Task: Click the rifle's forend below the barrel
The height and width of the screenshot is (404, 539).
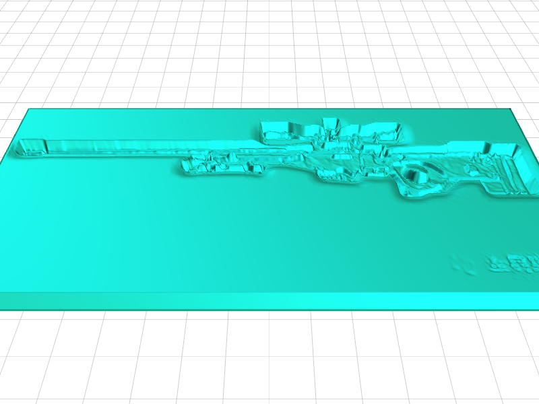Action: (x=222, y=164)
